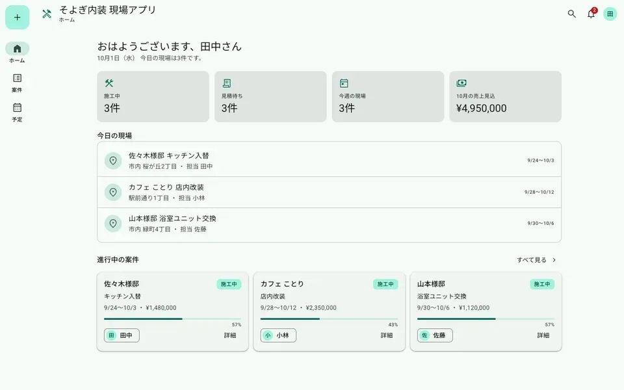Click 施工中 badge on 山本様邸 card
This screenshot has width=624, height=390.
coord(542,284)
